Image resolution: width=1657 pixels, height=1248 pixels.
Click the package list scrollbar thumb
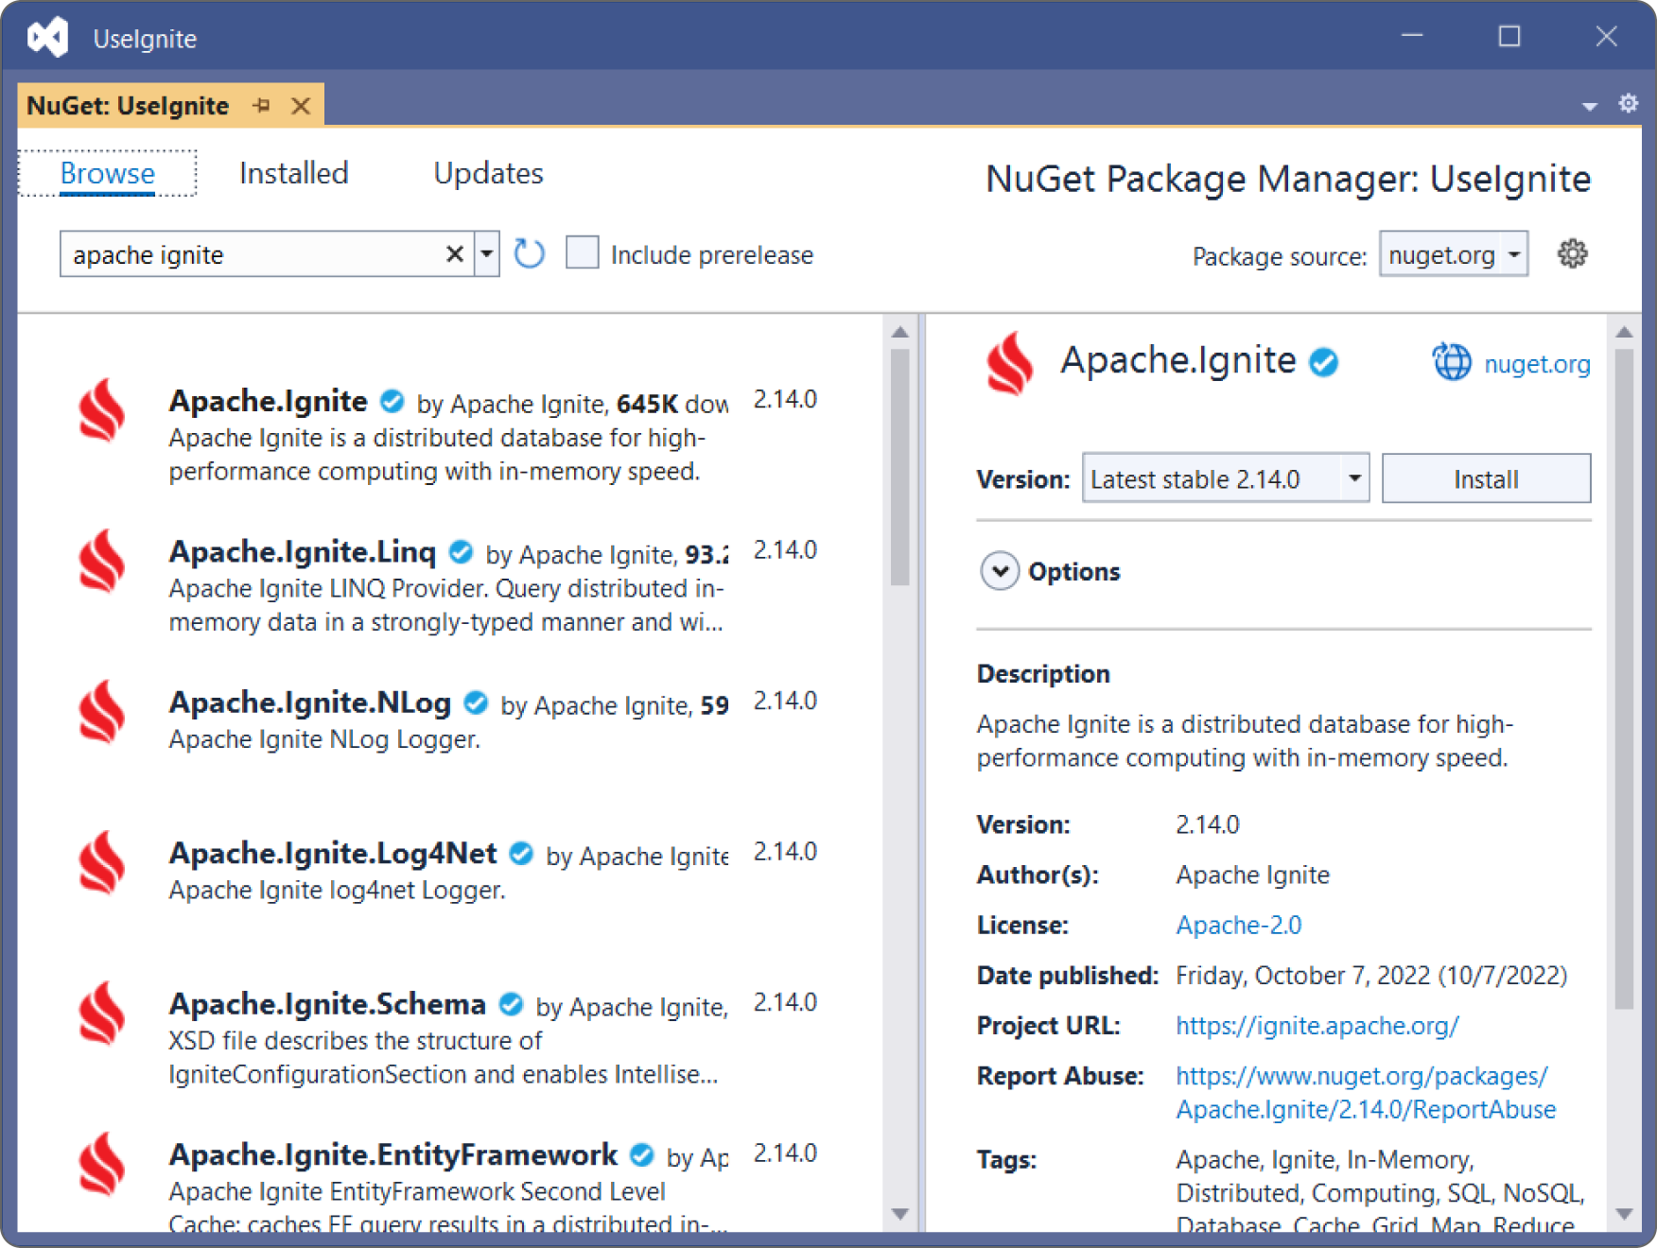900,467
